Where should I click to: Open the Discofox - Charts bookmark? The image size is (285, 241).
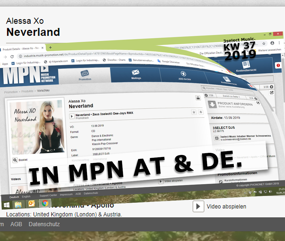tap(114, 60)
